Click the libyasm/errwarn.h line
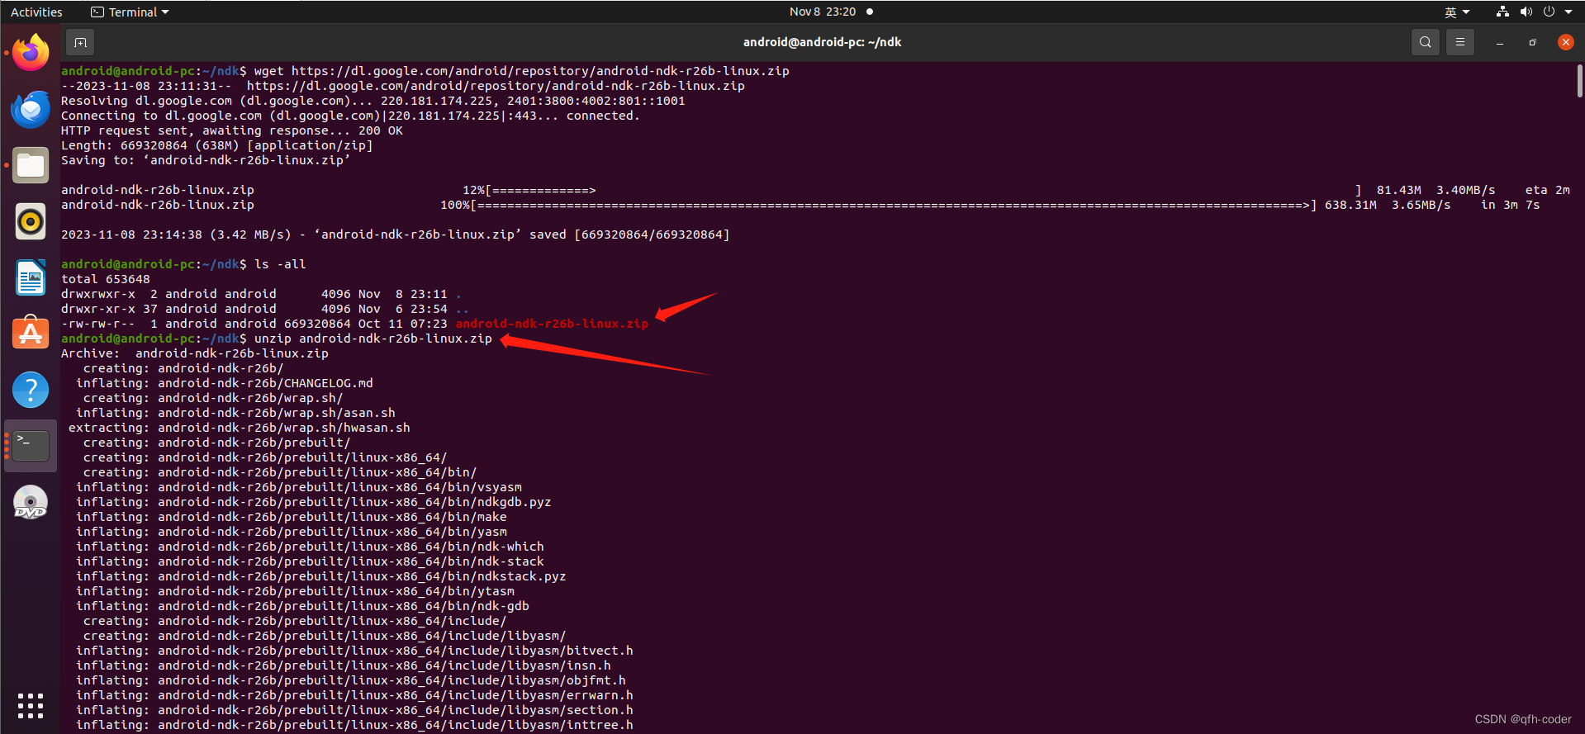This screenshot has width=1585, height=734. point(355,695)
